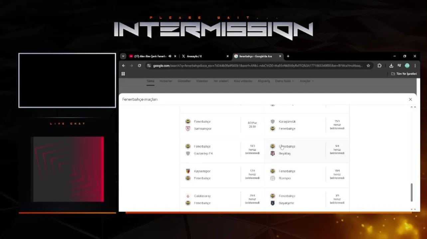
Task: Click the 5/4 date for Beşiktaş match
Action: (x=337, y=146)
